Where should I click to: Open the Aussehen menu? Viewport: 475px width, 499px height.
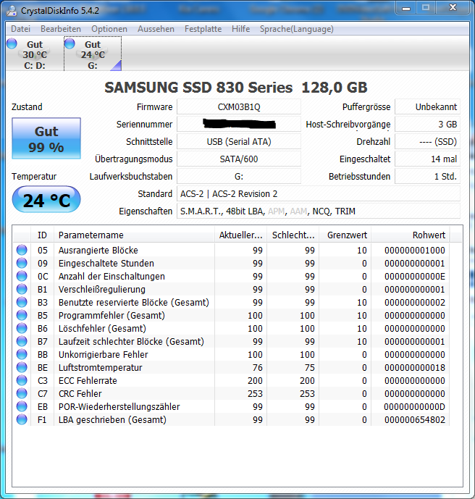(x=156, y=29)
